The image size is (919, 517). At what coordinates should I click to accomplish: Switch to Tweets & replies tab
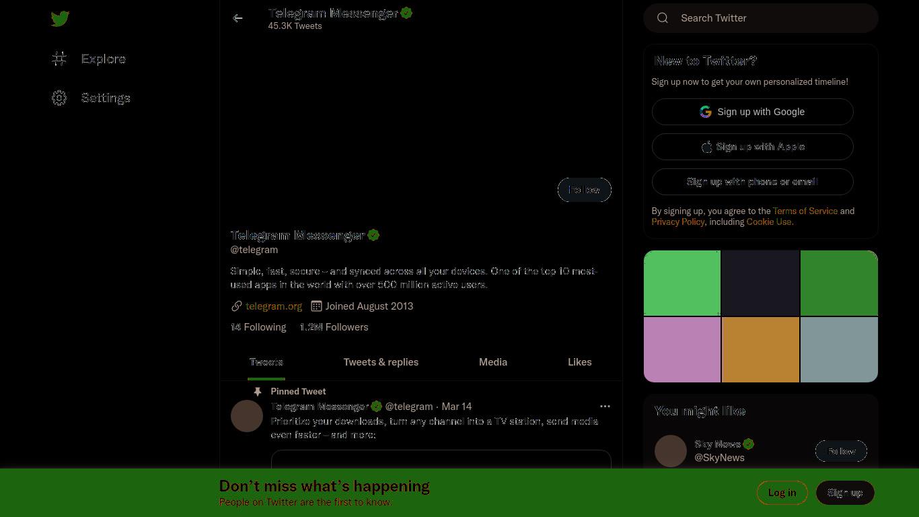(381, 362)
